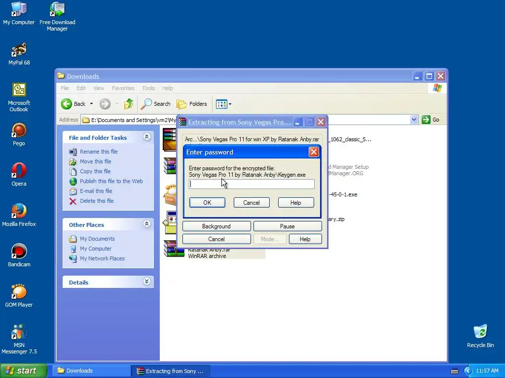Image resolution: width=505 pixels, height=378 pixels.
Task: Open the Tools menu
Action: [148, 88]
